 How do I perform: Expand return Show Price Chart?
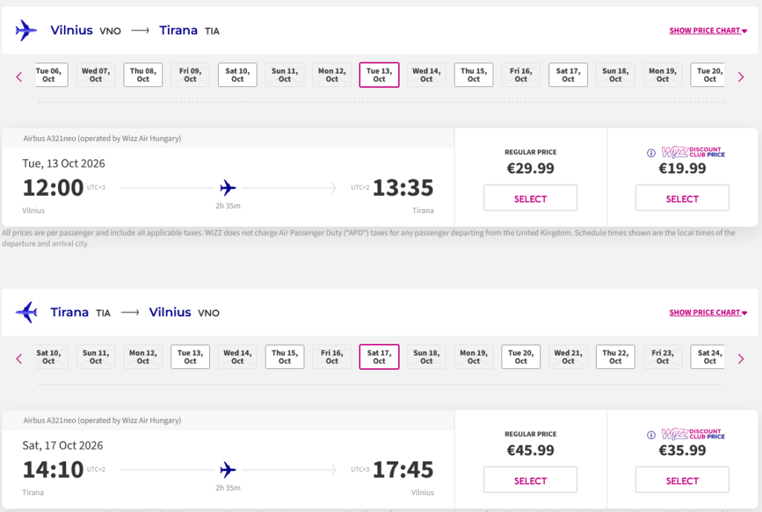708,313
